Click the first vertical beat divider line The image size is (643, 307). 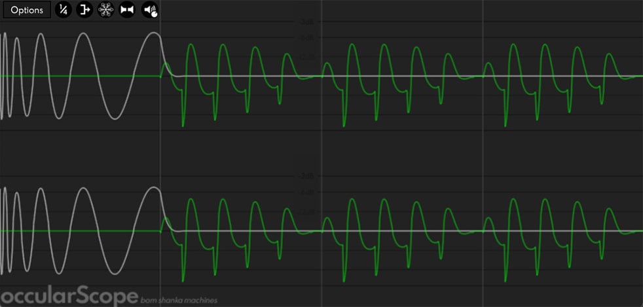click(160, 153)
